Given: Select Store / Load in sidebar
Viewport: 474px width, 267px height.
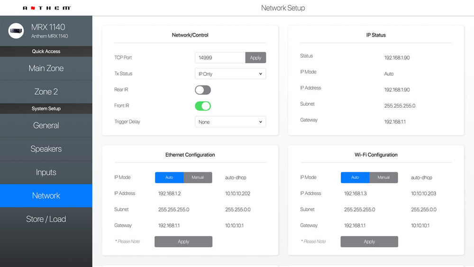Looking at the screenshot, I should tap(46, 219).
